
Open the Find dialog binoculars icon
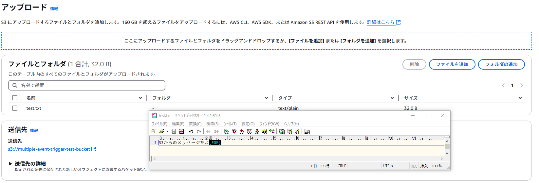coord(227,131)
